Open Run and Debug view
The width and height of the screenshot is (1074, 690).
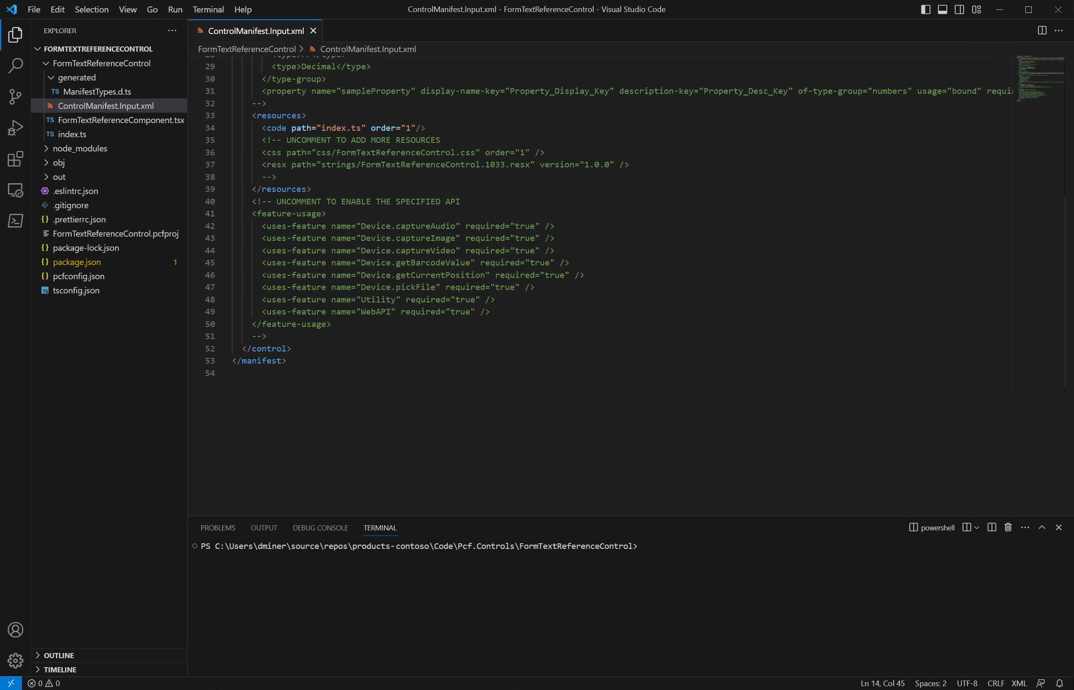pos(15,128)
